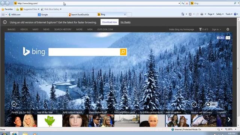Click the Print icon
Viewport: 240px width, 135px height.
click(x=202, y=14)
